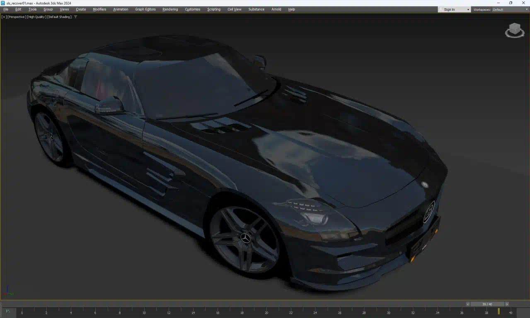Click the time slider showing 39 / 40

487,304
